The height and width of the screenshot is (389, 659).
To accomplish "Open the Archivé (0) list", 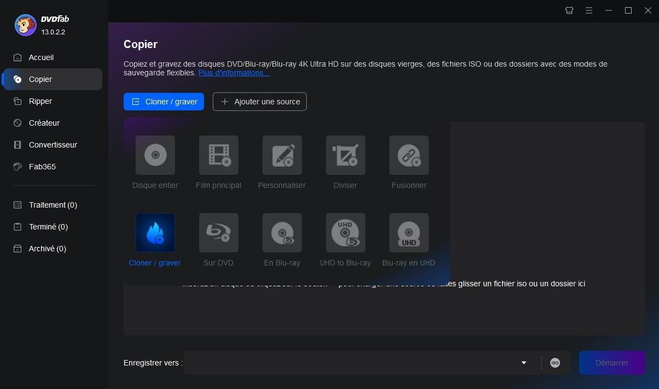I will [x=53, y=249].
